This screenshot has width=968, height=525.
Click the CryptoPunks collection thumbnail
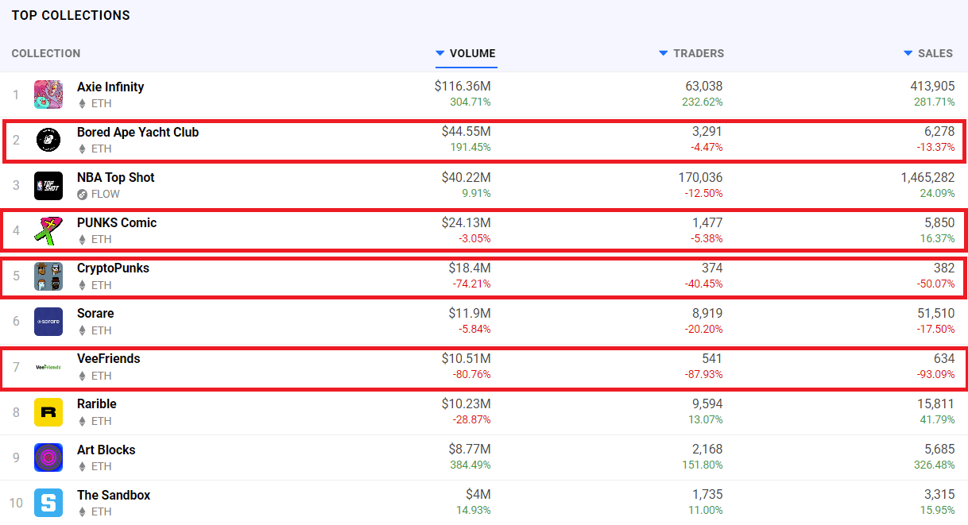point(48,276)
